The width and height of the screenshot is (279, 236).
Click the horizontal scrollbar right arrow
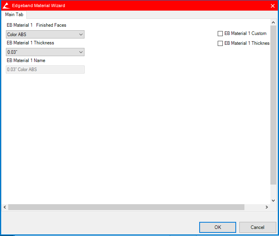pyautogui.click(x=267, y=207)
